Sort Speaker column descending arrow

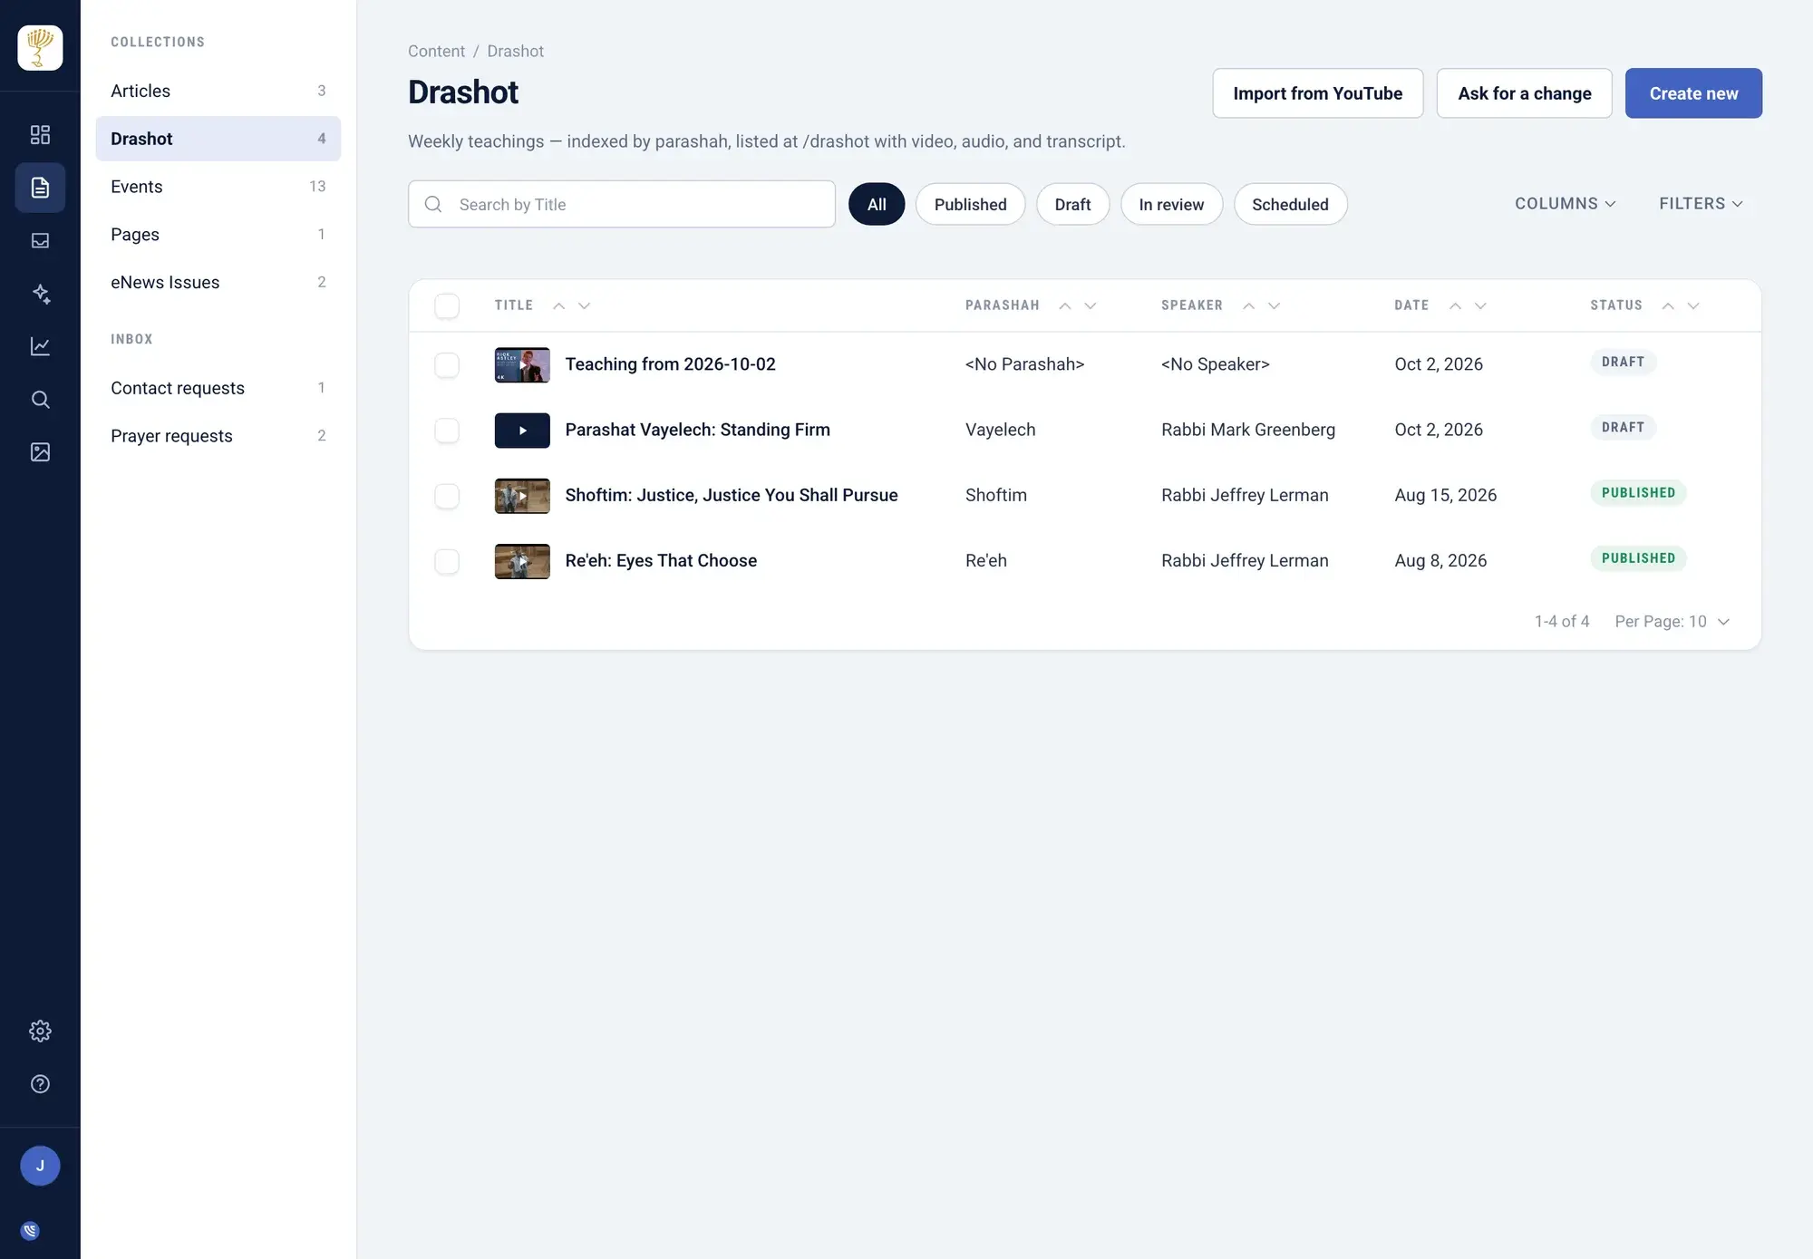1274,305
